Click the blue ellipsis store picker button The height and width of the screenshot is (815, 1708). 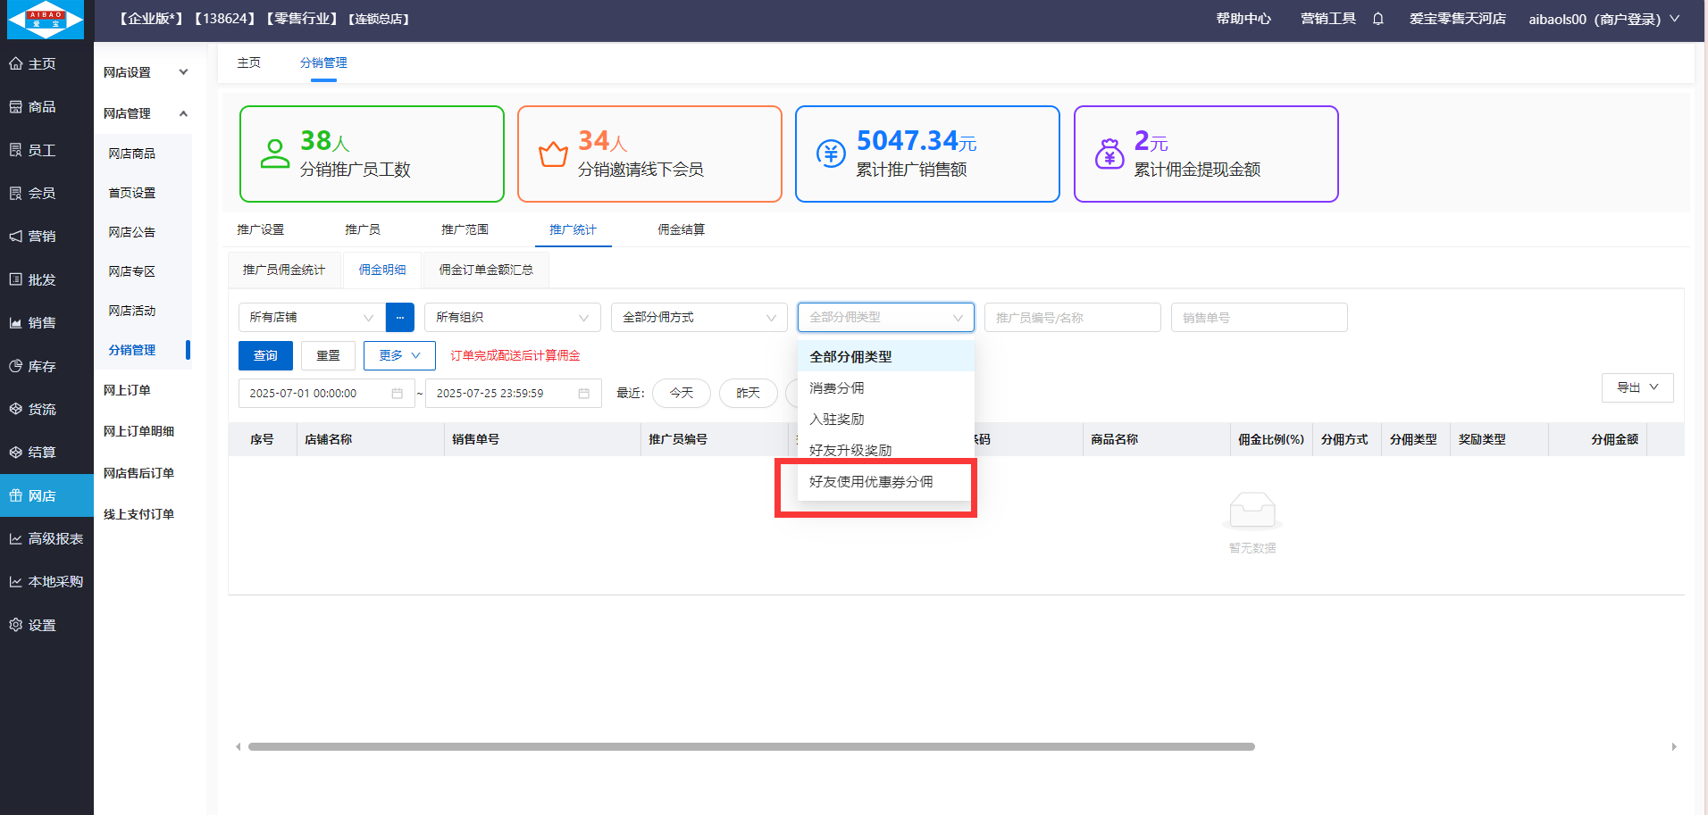coord(399,318)
